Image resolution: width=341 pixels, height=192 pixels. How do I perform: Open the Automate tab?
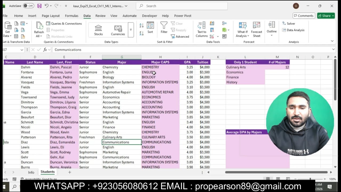(129, 16)
